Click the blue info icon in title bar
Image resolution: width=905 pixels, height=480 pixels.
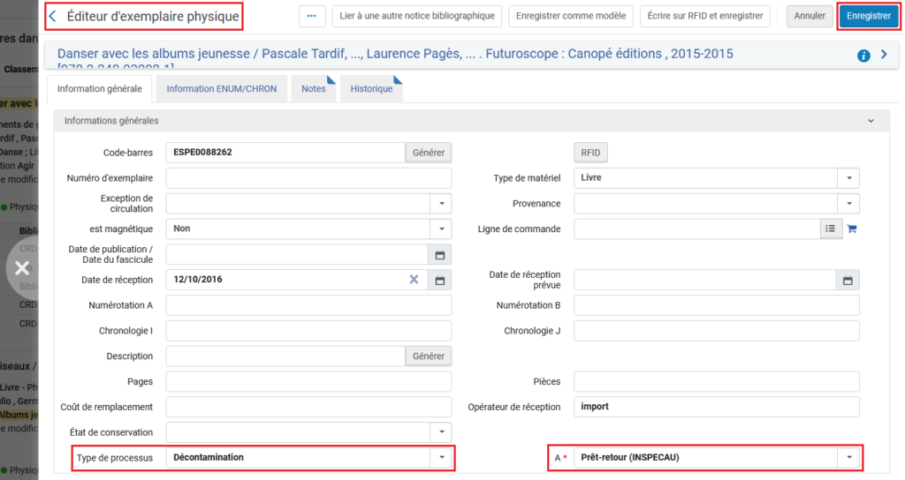point(863,56)
